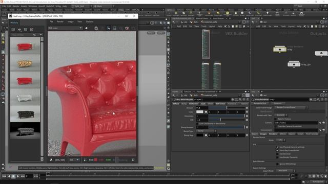328x184 pixels.
Task: Click the Camera path input field
Action: [x=296, y=123]
